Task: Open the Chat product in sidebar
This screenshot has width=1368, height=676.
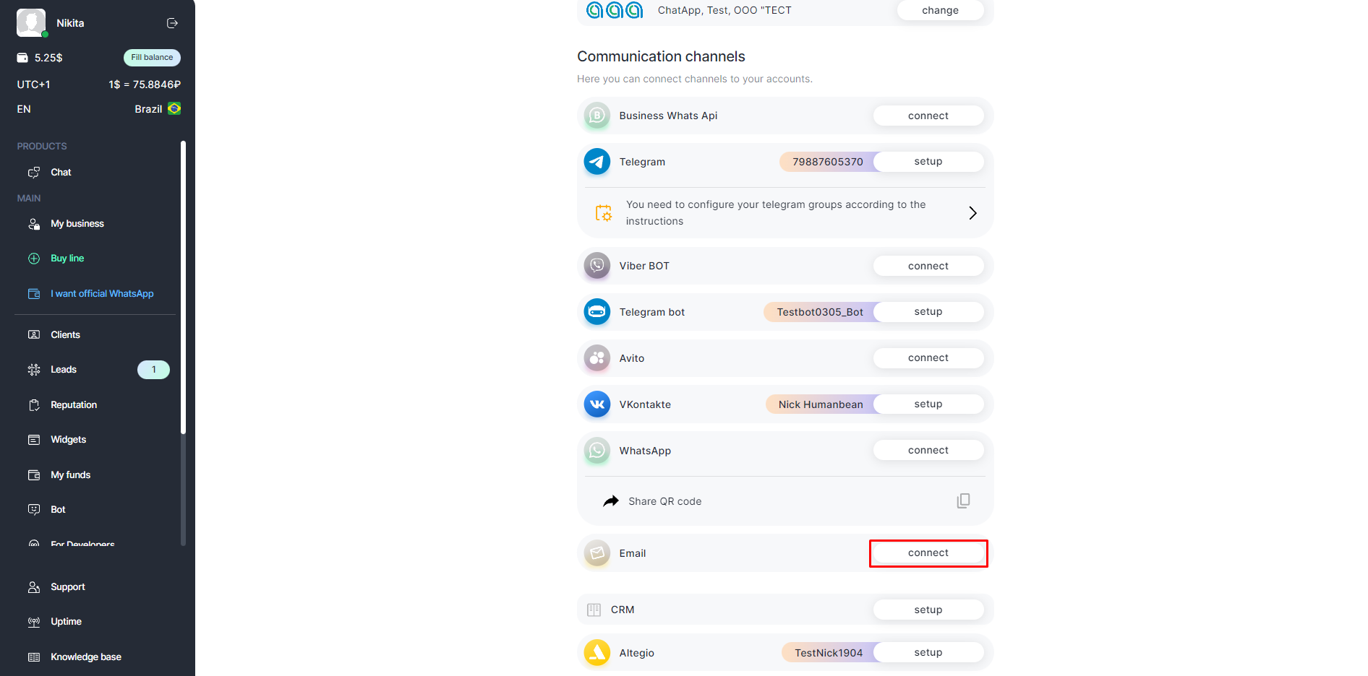Action: click(x=61, y=173)
